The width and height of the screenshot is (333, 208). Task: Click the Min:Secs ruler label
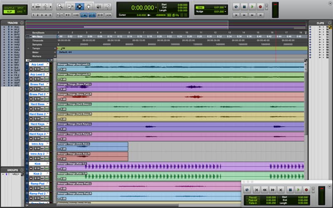coord(37,37)
